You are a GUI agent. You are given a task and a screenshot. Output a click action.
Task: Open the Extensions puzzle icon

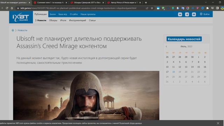[208, 8]
